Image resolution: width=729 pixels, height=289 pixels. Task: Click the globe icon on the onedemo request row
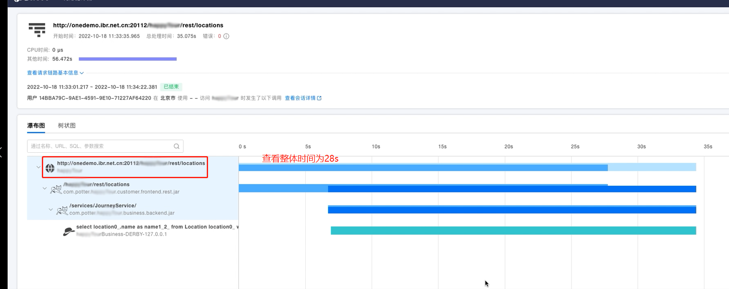[50, 168]
